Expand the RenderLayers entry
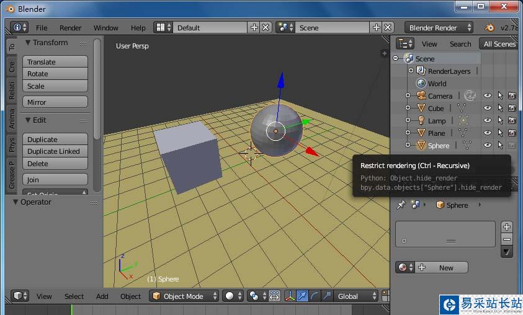 pyautogui.click(x=411, y=71)
